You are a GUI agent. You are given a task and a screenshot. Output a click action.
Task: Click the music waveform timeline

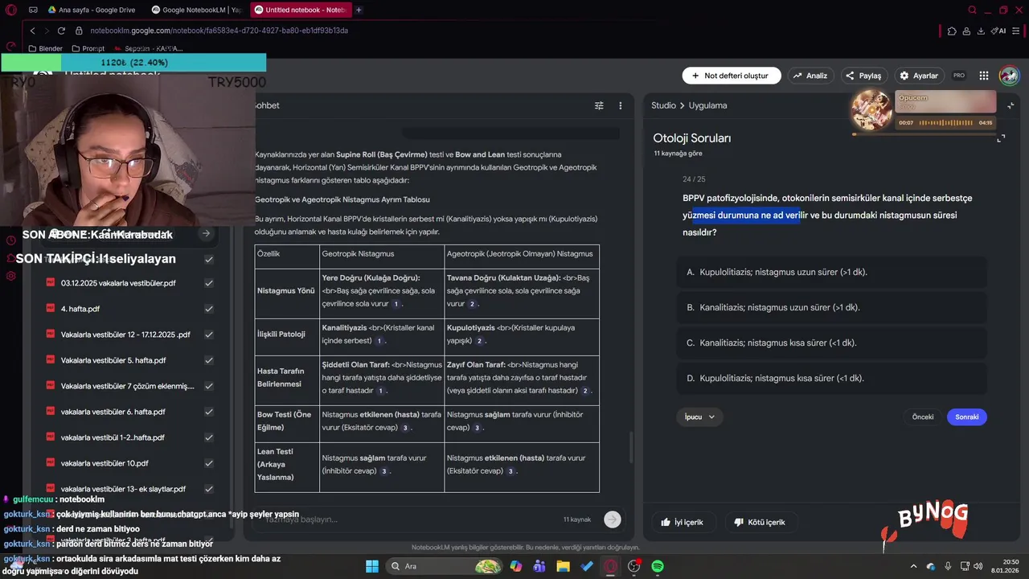[x=945, y=122]
